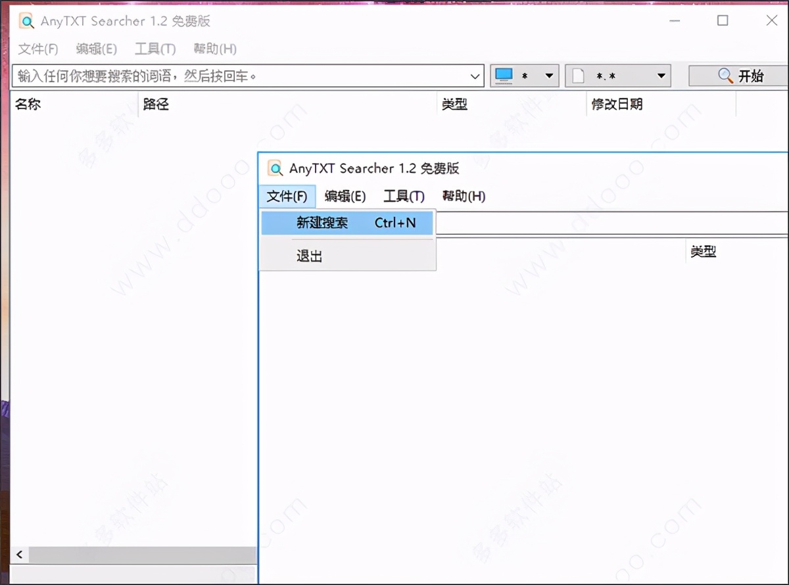Maximize the back AnyTXT Searcher window

click(x=723, y=21)
